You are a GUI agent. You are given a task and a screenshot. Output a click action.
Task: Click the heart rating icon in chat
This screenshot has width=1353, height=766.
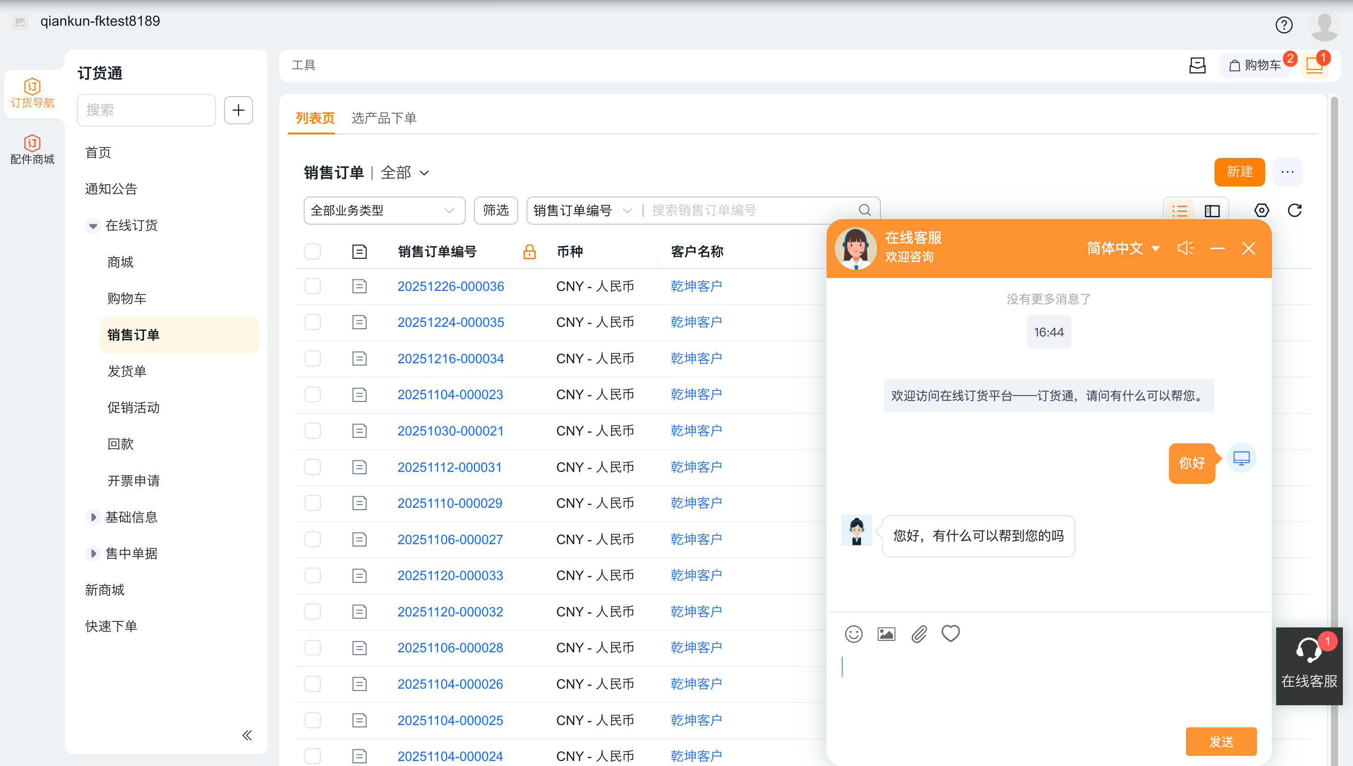tap(950, 633)
